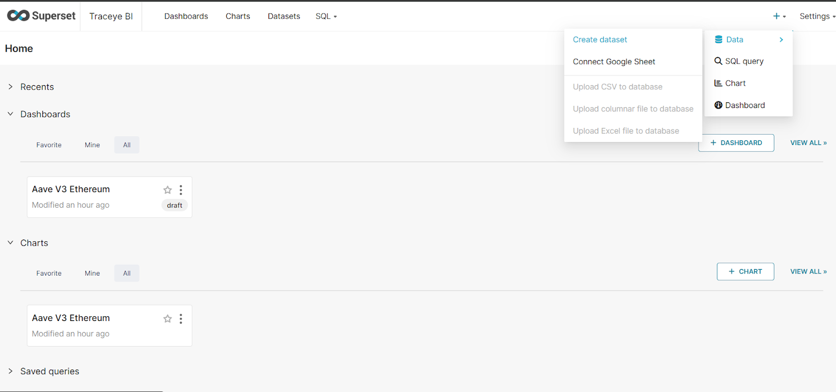Collapse the Charts section
The width and height of the screenshot is (836, 392).
10,243
